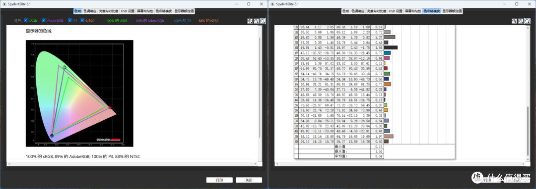This screenshot has height=189, width=536.
Task: Click the green '100% 的 sRGB' result label
Action: (x=117, y=21)
